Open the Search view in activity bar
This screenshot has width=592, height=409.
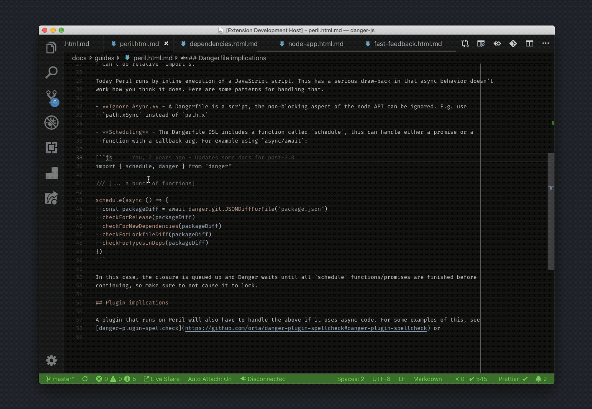(x=51, y=72)
